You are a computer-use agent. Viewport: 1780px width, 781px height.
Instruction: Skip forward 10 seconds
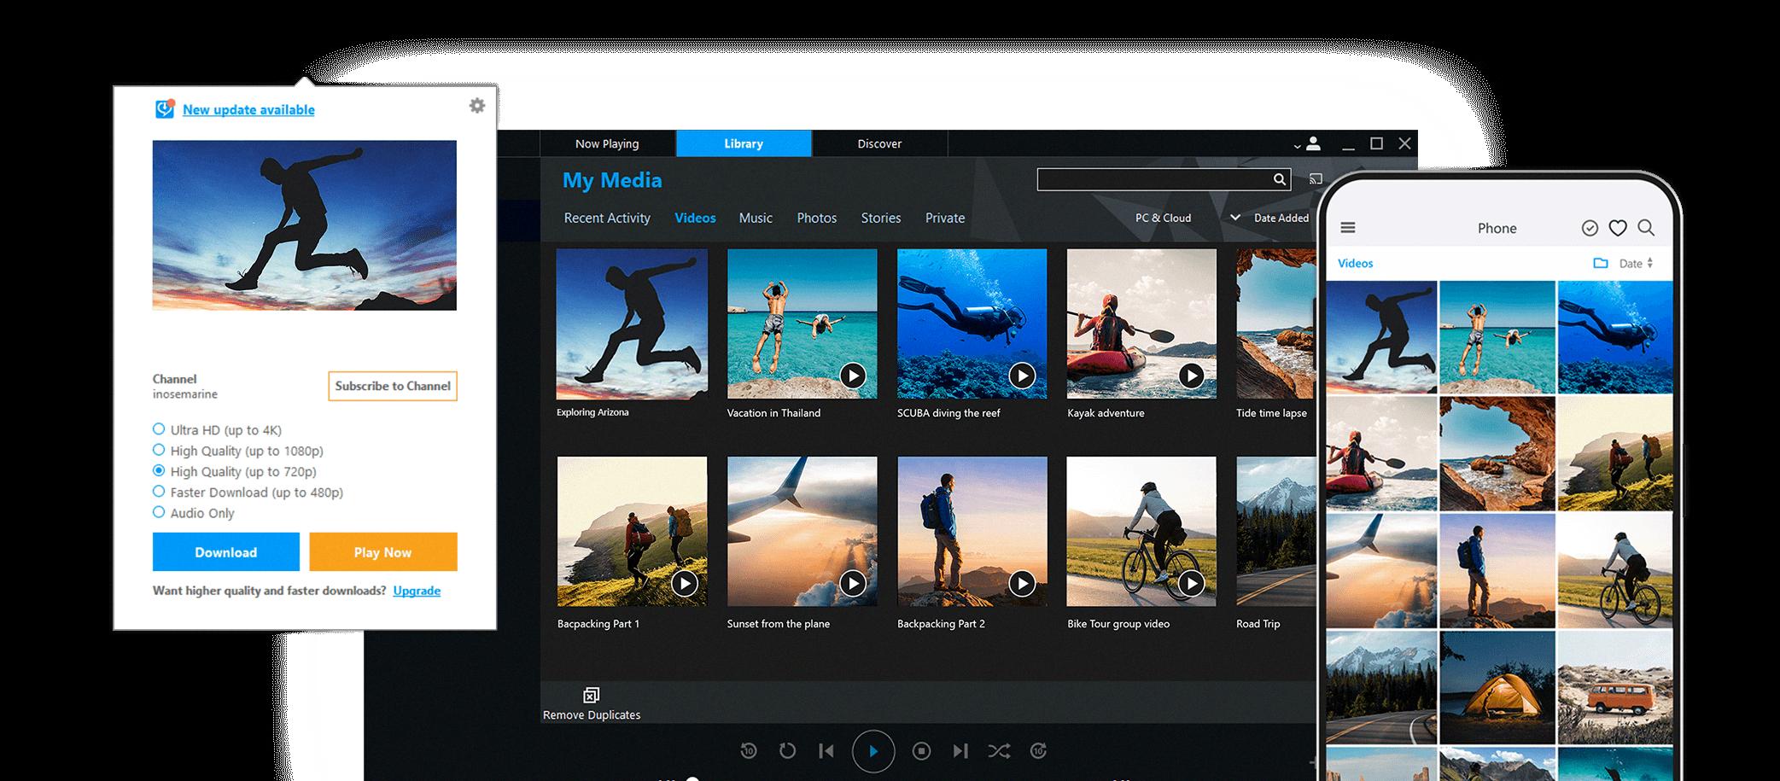pyautogui.click(x=1038, y=751)
